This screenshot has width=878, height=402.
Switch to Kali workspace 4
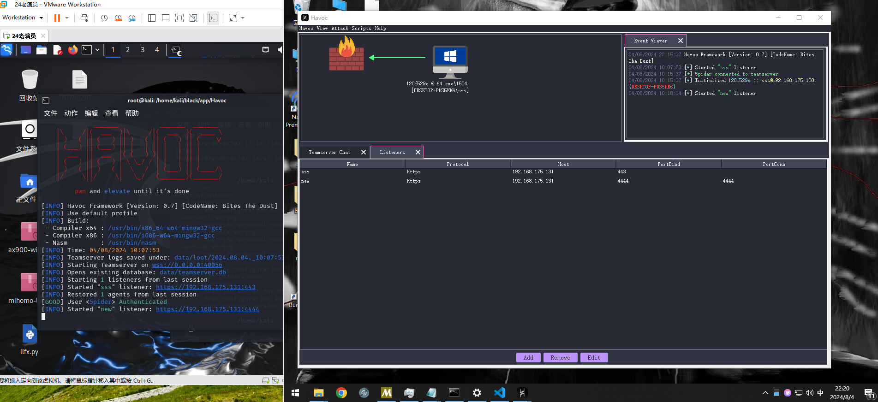(157, 50)
